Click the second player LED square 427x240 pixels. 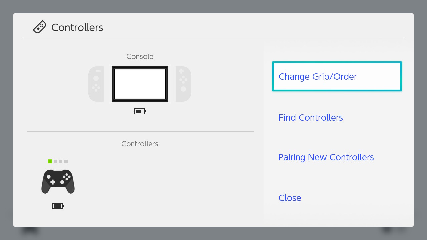(x=55, y=161)
